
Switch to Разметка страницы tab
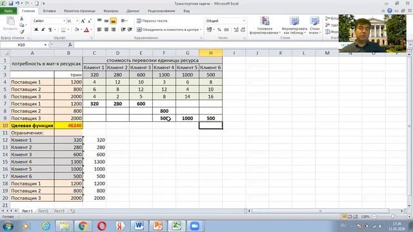pyautogui.click(x=79, y=11)
